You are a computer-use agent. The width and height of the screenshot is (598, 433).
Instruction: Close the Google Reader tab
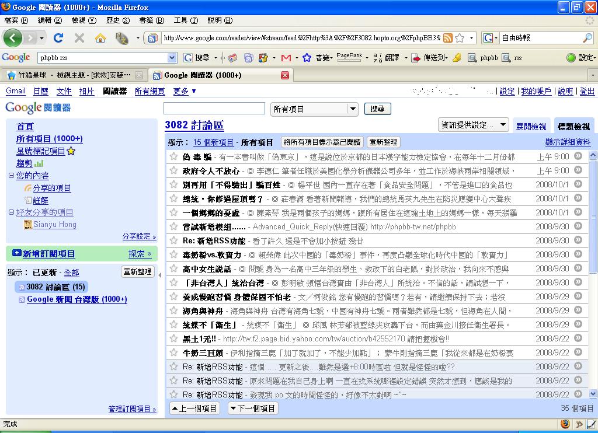click(x=285, y=75)
